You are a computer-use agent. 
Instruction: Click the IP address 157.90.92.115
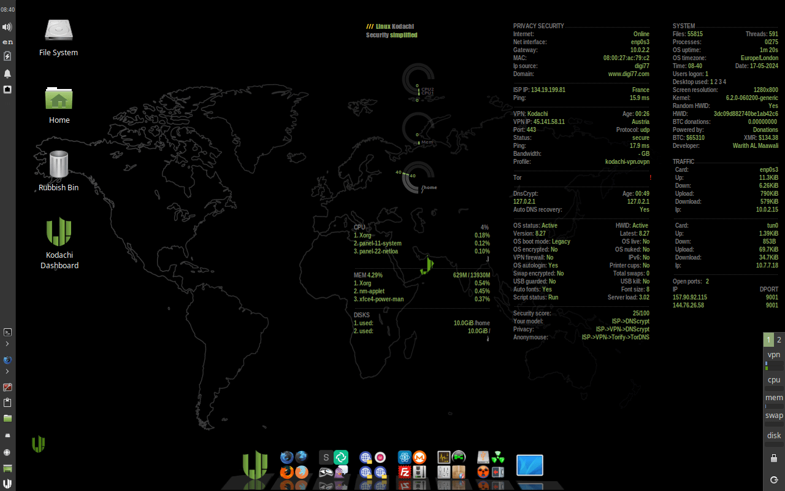point(690,297)
